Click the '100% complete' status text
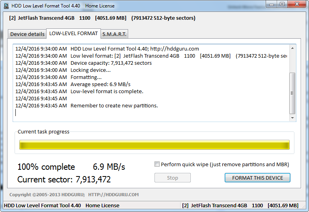The image size is (309, 212). click(46, 167)
